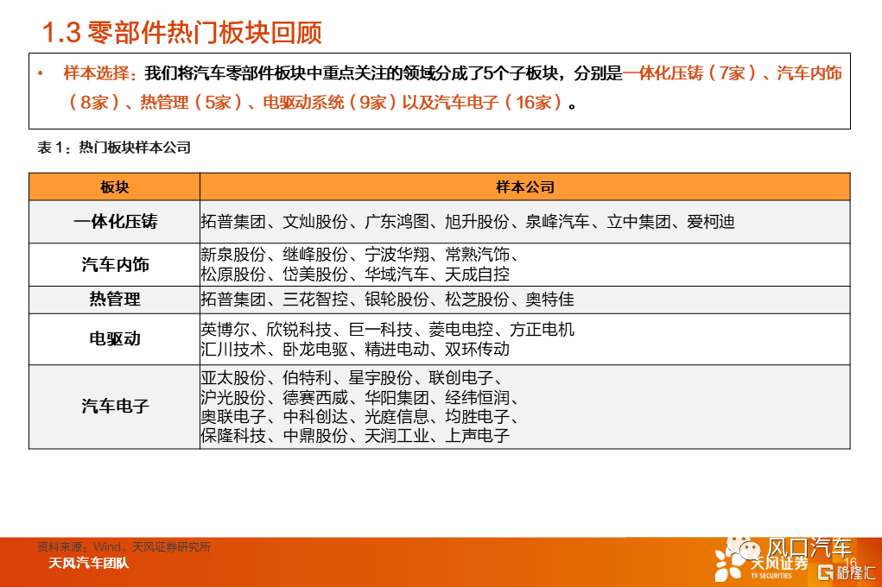Click the line 保隆科技、中鼎股份、天润工业
882x587 pixels.
[355, 436]
